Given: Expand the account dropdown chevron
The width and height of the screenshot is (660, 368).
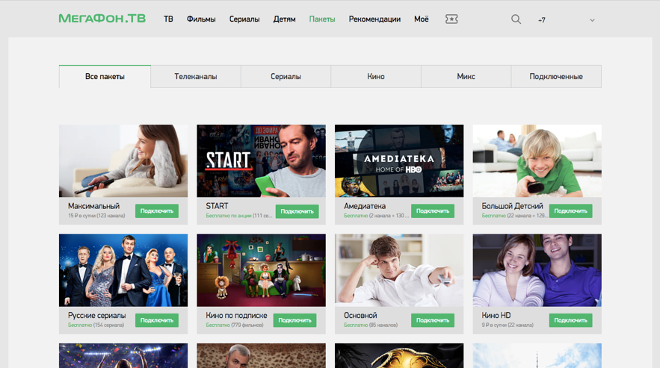Looking at the screenshot, I should pyautogui.click(x=592, y=20).
